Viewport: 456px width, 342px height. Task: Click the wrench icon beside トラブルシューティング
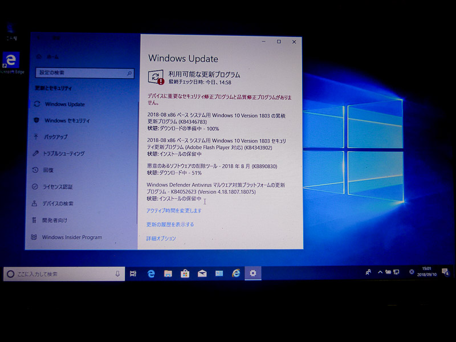click(35, 153)
